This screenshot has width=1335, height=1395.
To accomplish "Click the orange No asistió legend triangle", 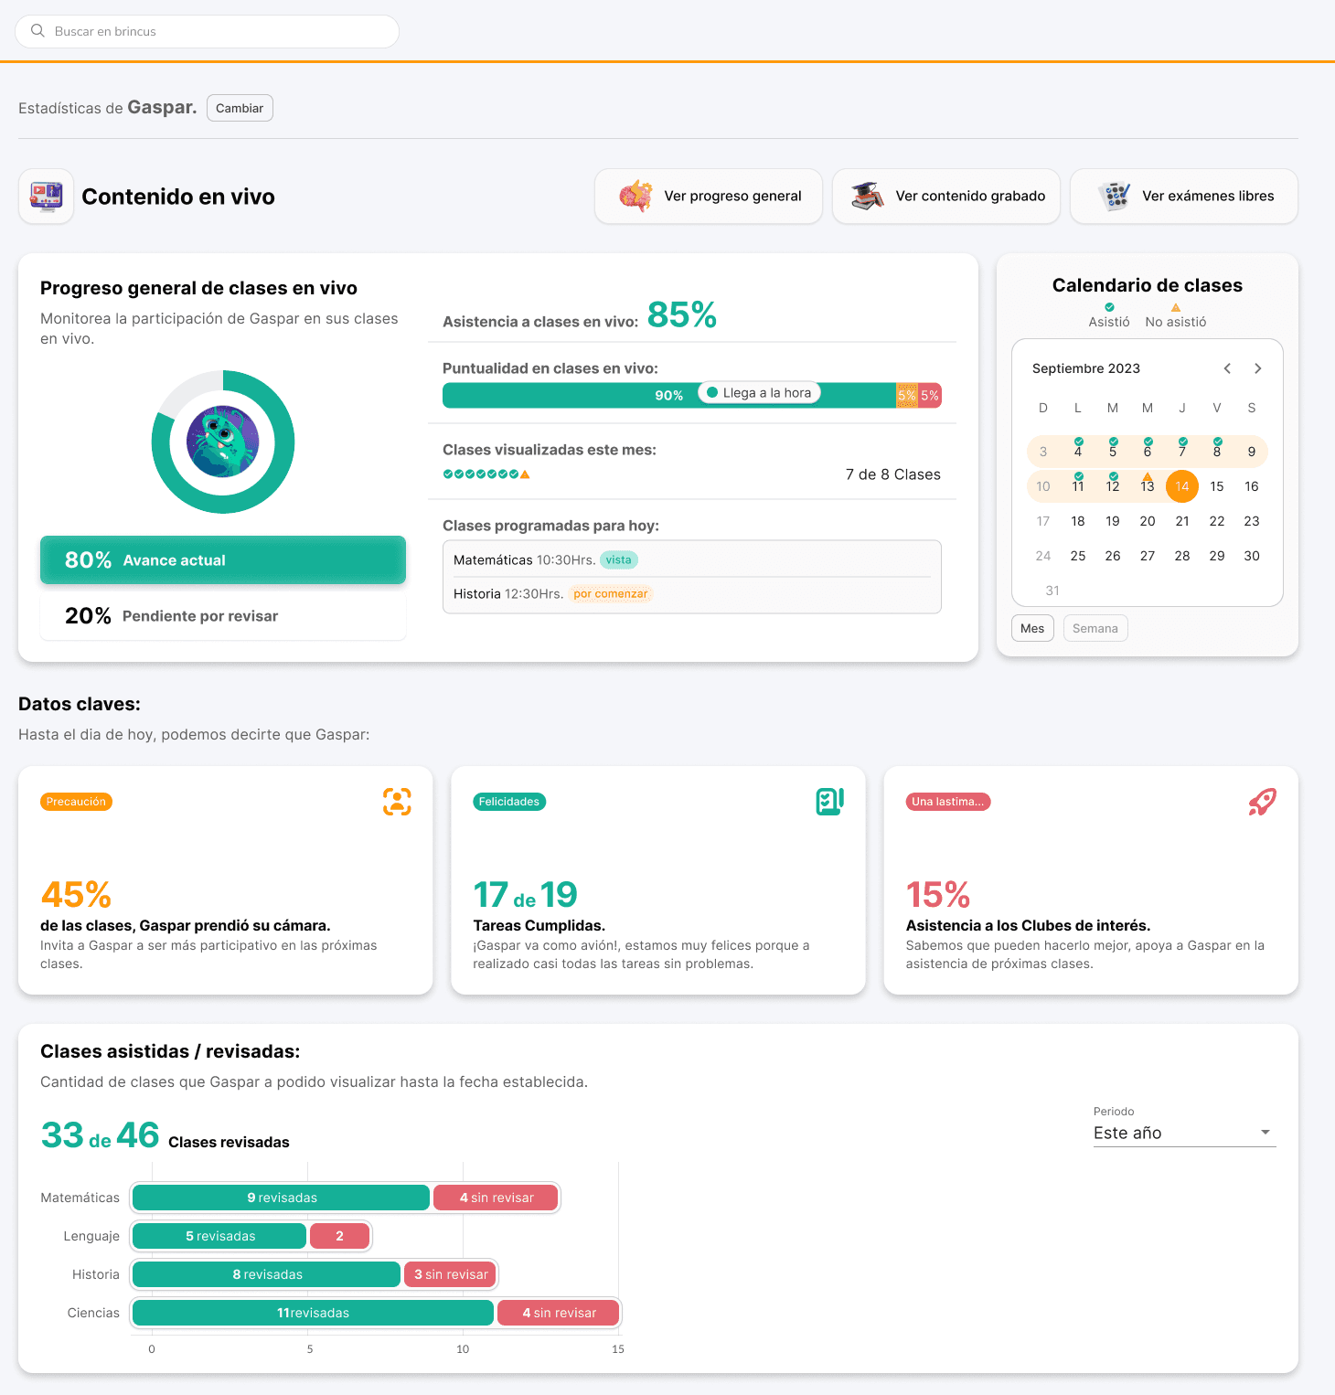I will pyautogui.click(x=1176, y=307).
